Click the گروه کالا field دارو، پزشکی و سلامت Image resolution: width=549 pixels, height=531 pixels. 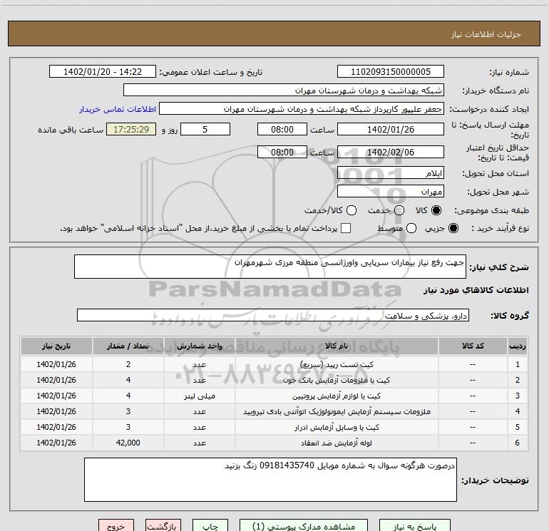click(273, 315)
